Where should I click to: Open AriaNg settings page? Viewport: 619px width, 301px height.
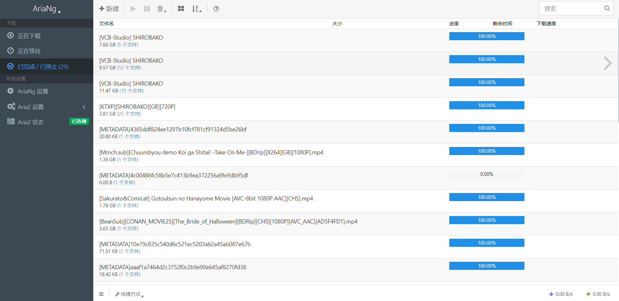[33, 91]
